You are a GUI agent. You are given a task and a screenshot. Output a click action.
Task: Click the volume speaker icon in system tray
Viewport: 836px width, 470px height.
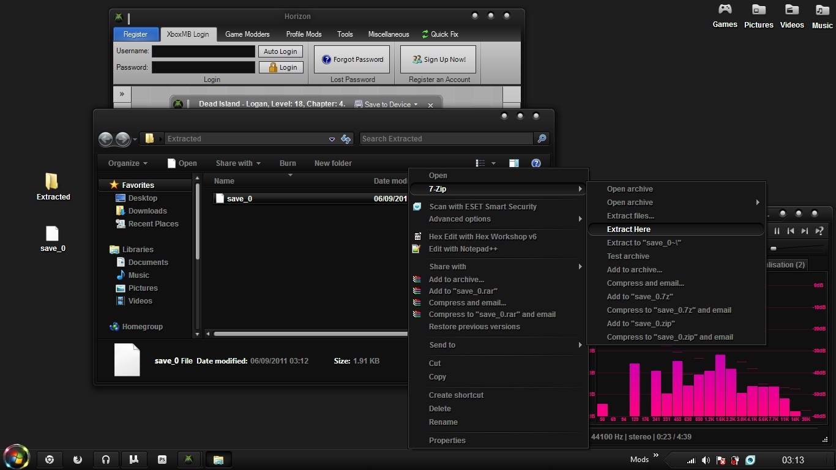pos(706,460)
